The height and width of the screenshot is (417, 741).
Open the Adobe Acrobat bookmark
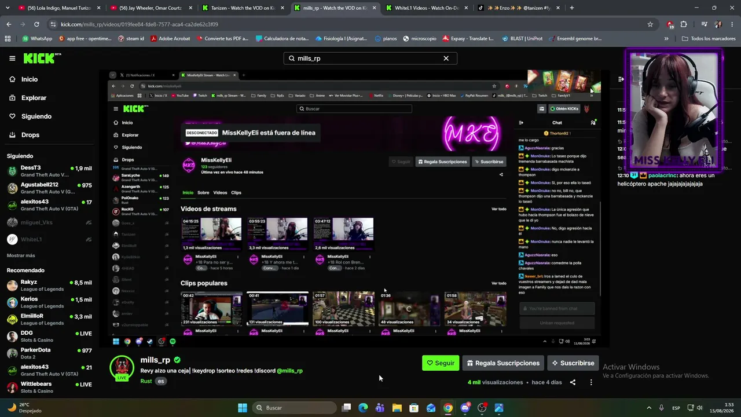coord(170,39)
